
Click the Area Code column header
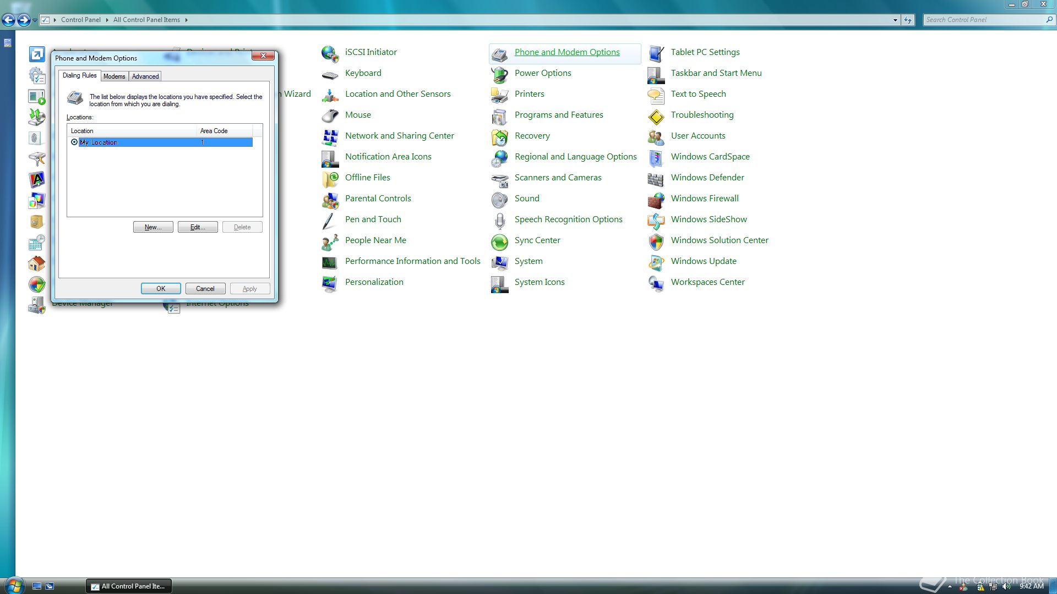pyautogui.click(x=225, y=131)
